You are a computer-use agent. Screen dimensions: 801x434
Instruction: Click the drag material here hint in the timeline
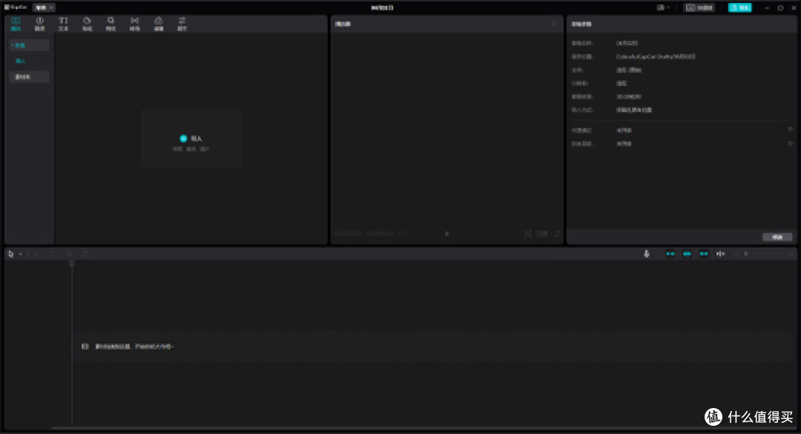pos(134,346)
